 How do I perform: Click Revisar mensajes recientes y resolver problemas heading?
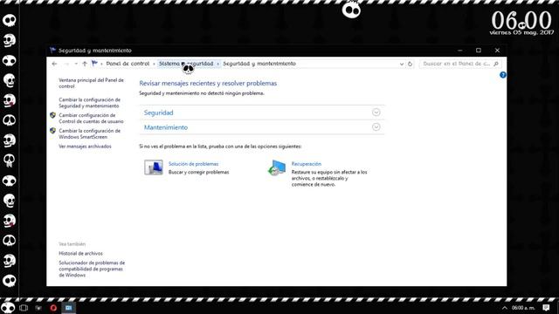point(208,84)
